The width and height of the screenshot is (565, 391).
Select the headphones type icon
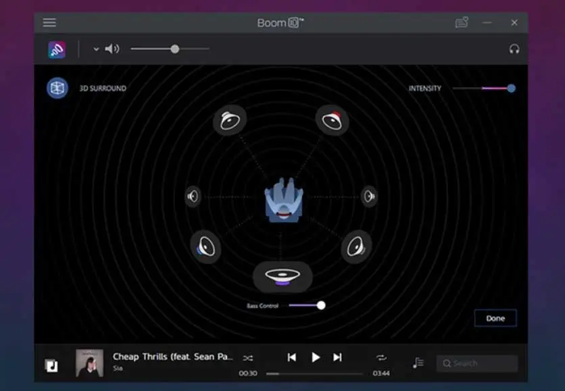(514, 49)
